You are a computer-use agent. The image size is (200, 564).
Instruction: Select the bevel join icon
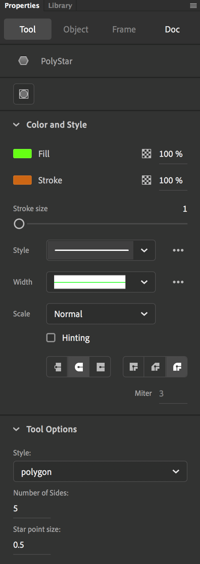point(155,367)
